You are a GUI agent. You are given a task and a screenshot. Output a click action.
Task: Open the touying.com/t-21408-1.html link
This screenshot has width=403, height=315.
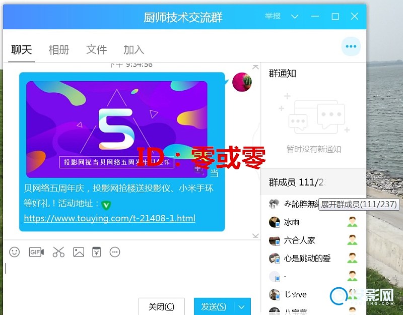[109, 218]
